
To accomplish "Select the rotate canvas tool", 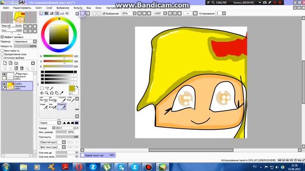I will [x=51, y=93].
